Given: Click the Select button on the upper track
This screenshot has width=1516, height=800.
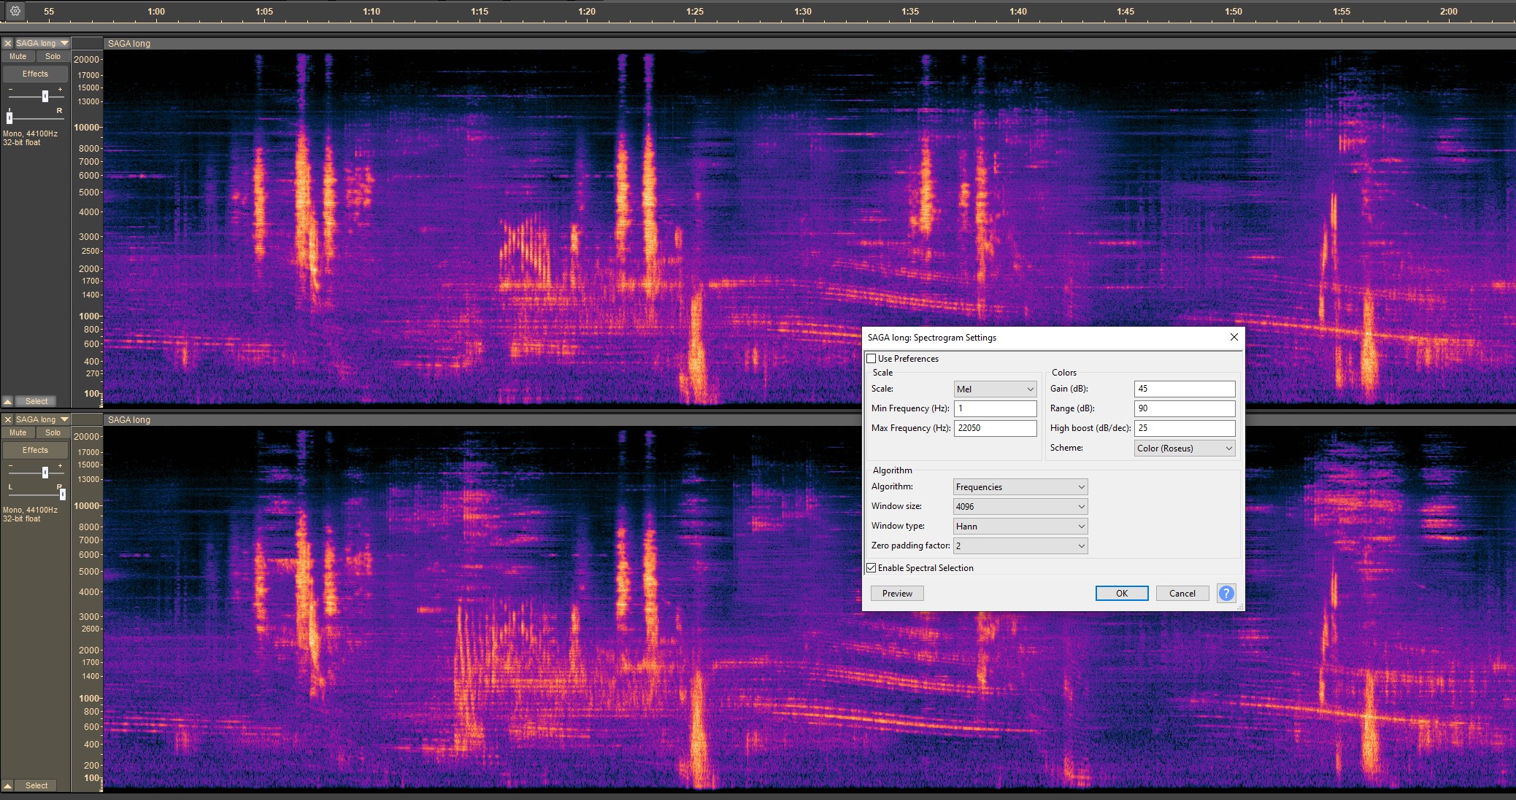Looking at the screenshot, I should [36, 401].
